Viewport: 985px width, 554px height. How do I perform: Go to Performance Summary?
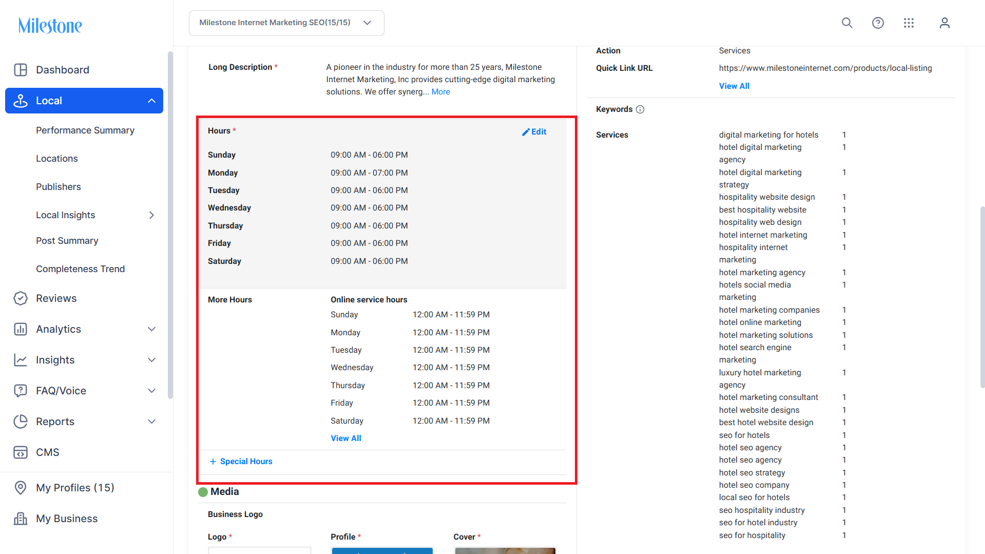coord(85,130)
